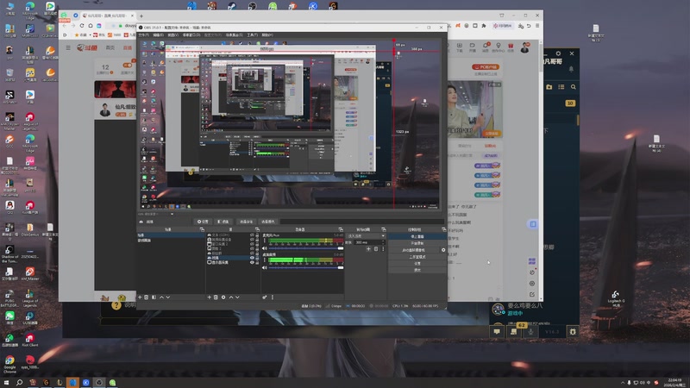
Task: Open Douyu messages icon with red badge
Action: [x=486, y=47]
